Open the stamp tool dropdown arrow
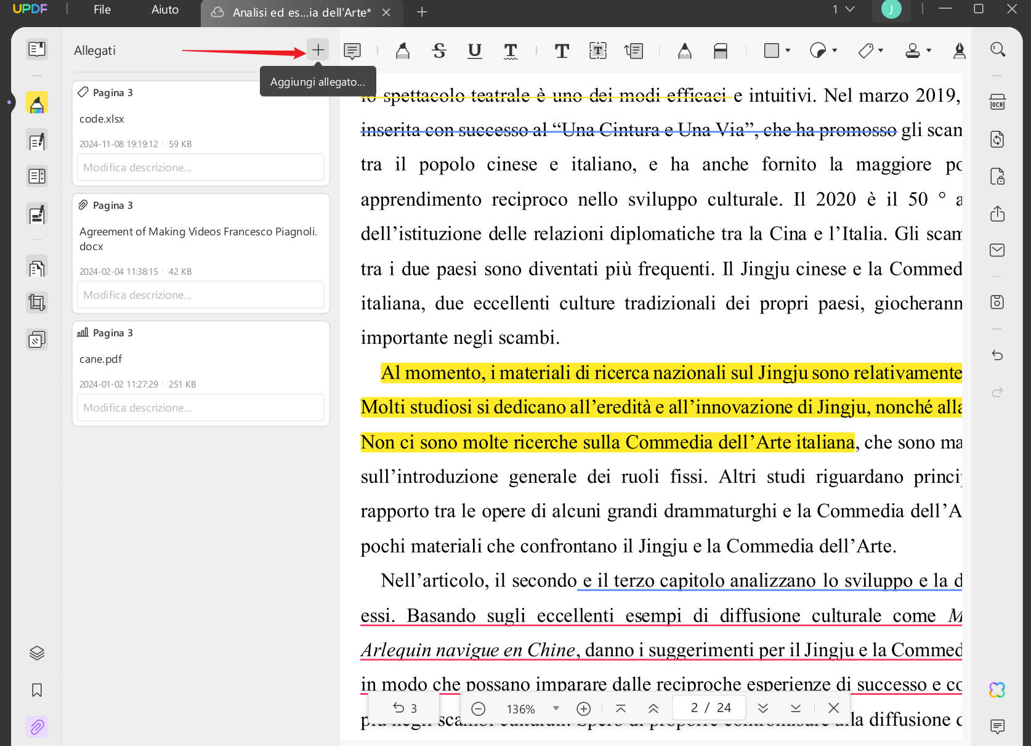The width and height of the screenshot is (1031, 746). 929,51
